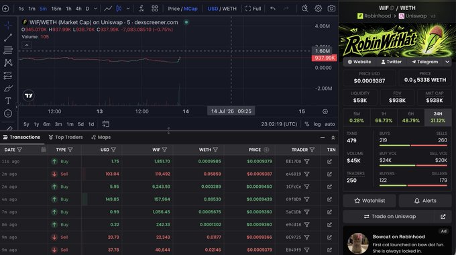Image resolution: width=456 pixels, height=255 pixels.
Task: Select the 6H stats tab
Action: pyautogui.click(x=410, y=117)
